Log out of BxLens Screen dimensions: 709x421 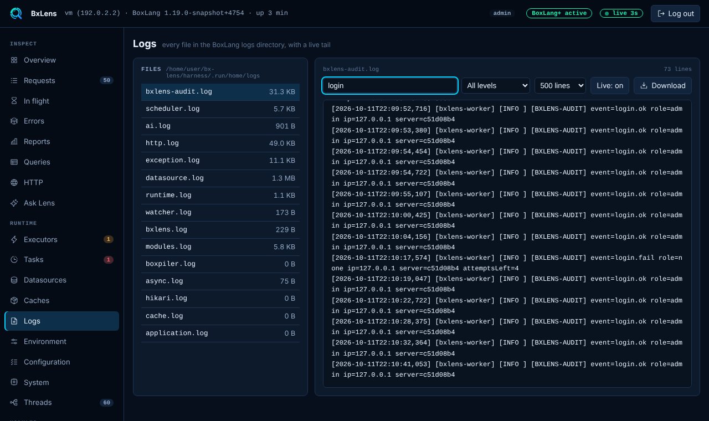click(x=675, y=13)
